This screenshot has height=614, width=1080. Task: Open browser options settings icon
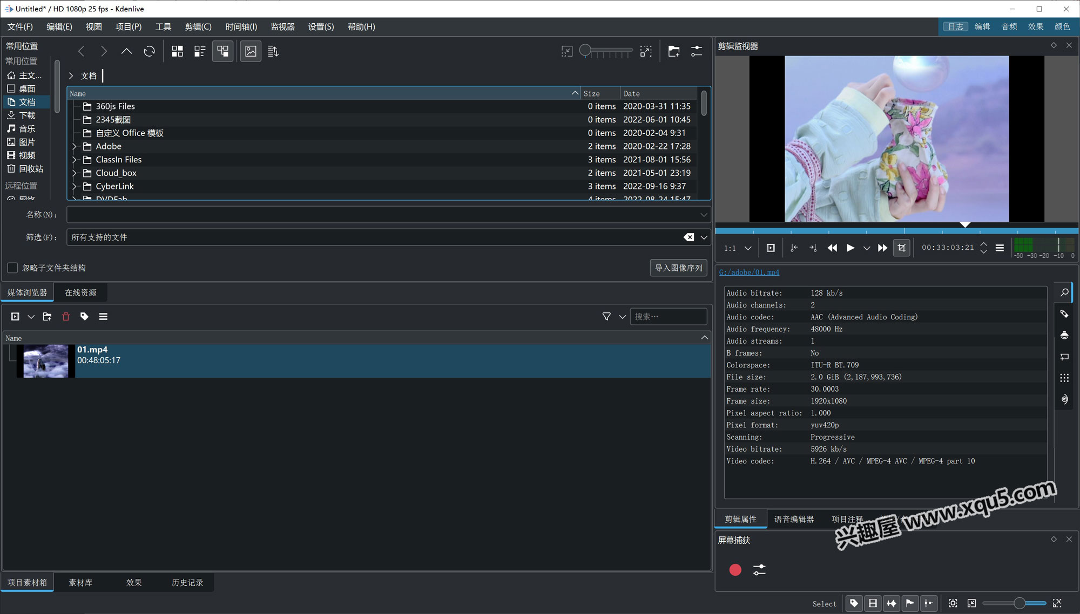(697, 51)
